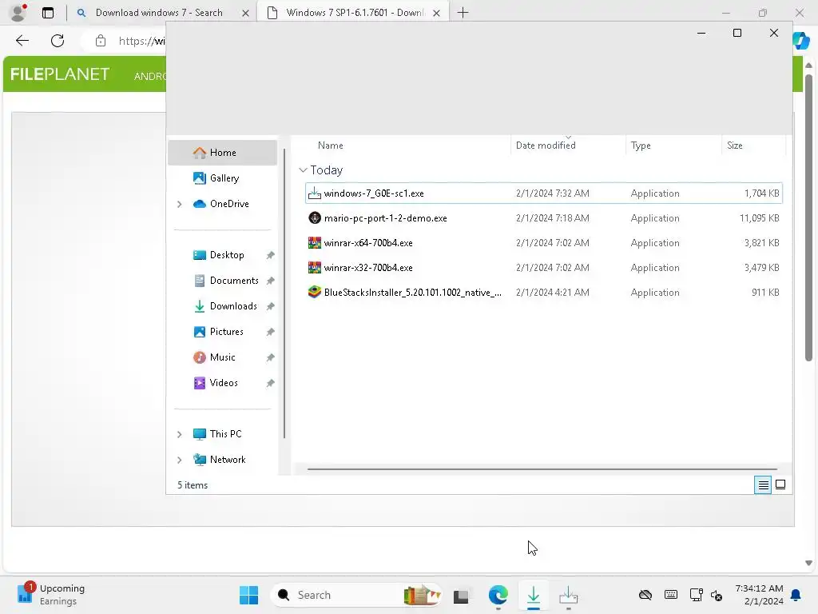Click the mario-pc-port file icon
Viewport: 818px width, 614px height.
tap(315, 217)
